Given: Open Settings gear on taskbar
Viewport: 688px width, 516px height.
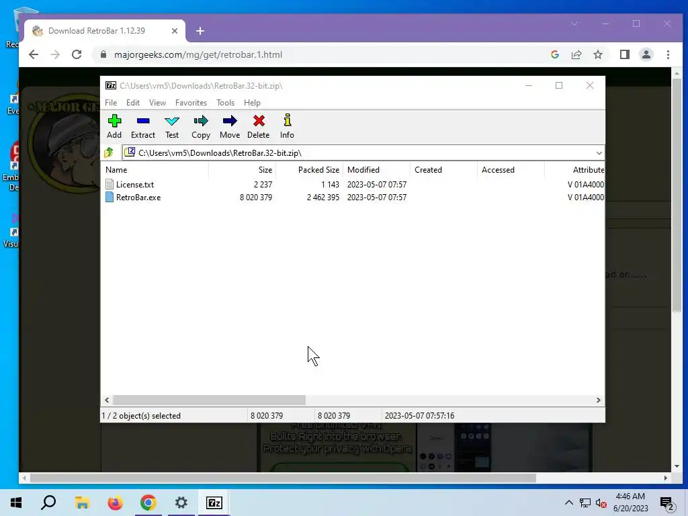Looking at the screenshot, I should coord(181,503).
